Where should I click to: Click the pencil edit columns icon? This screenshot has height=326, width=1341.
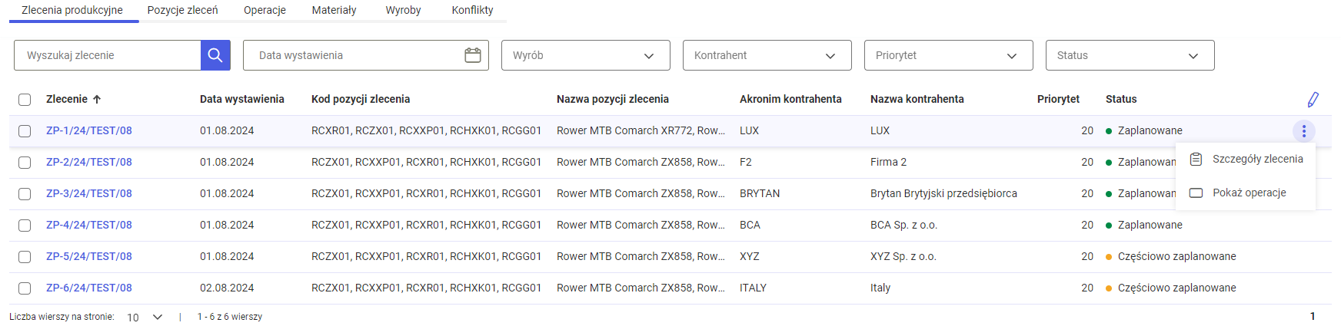point(1313,100)
